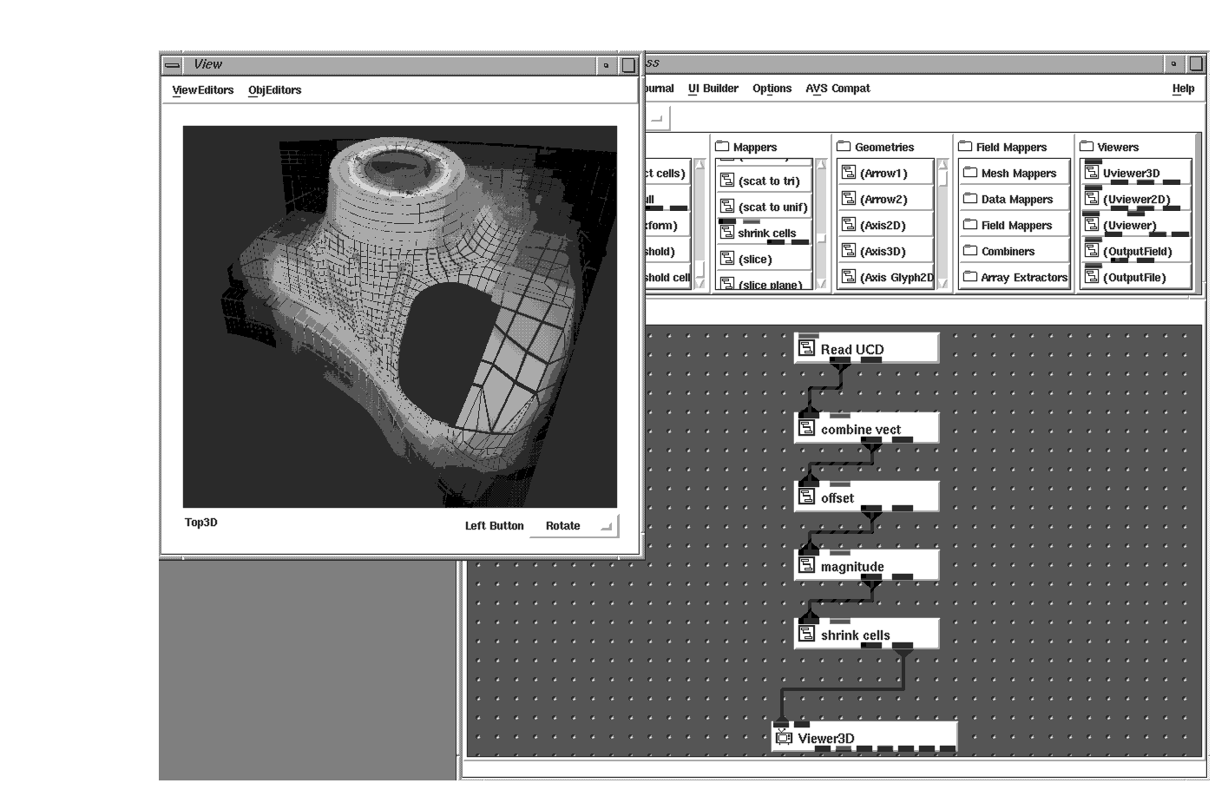Open the Array Extractors folder
1215x803 pixels.
click(x=970, y=277)
